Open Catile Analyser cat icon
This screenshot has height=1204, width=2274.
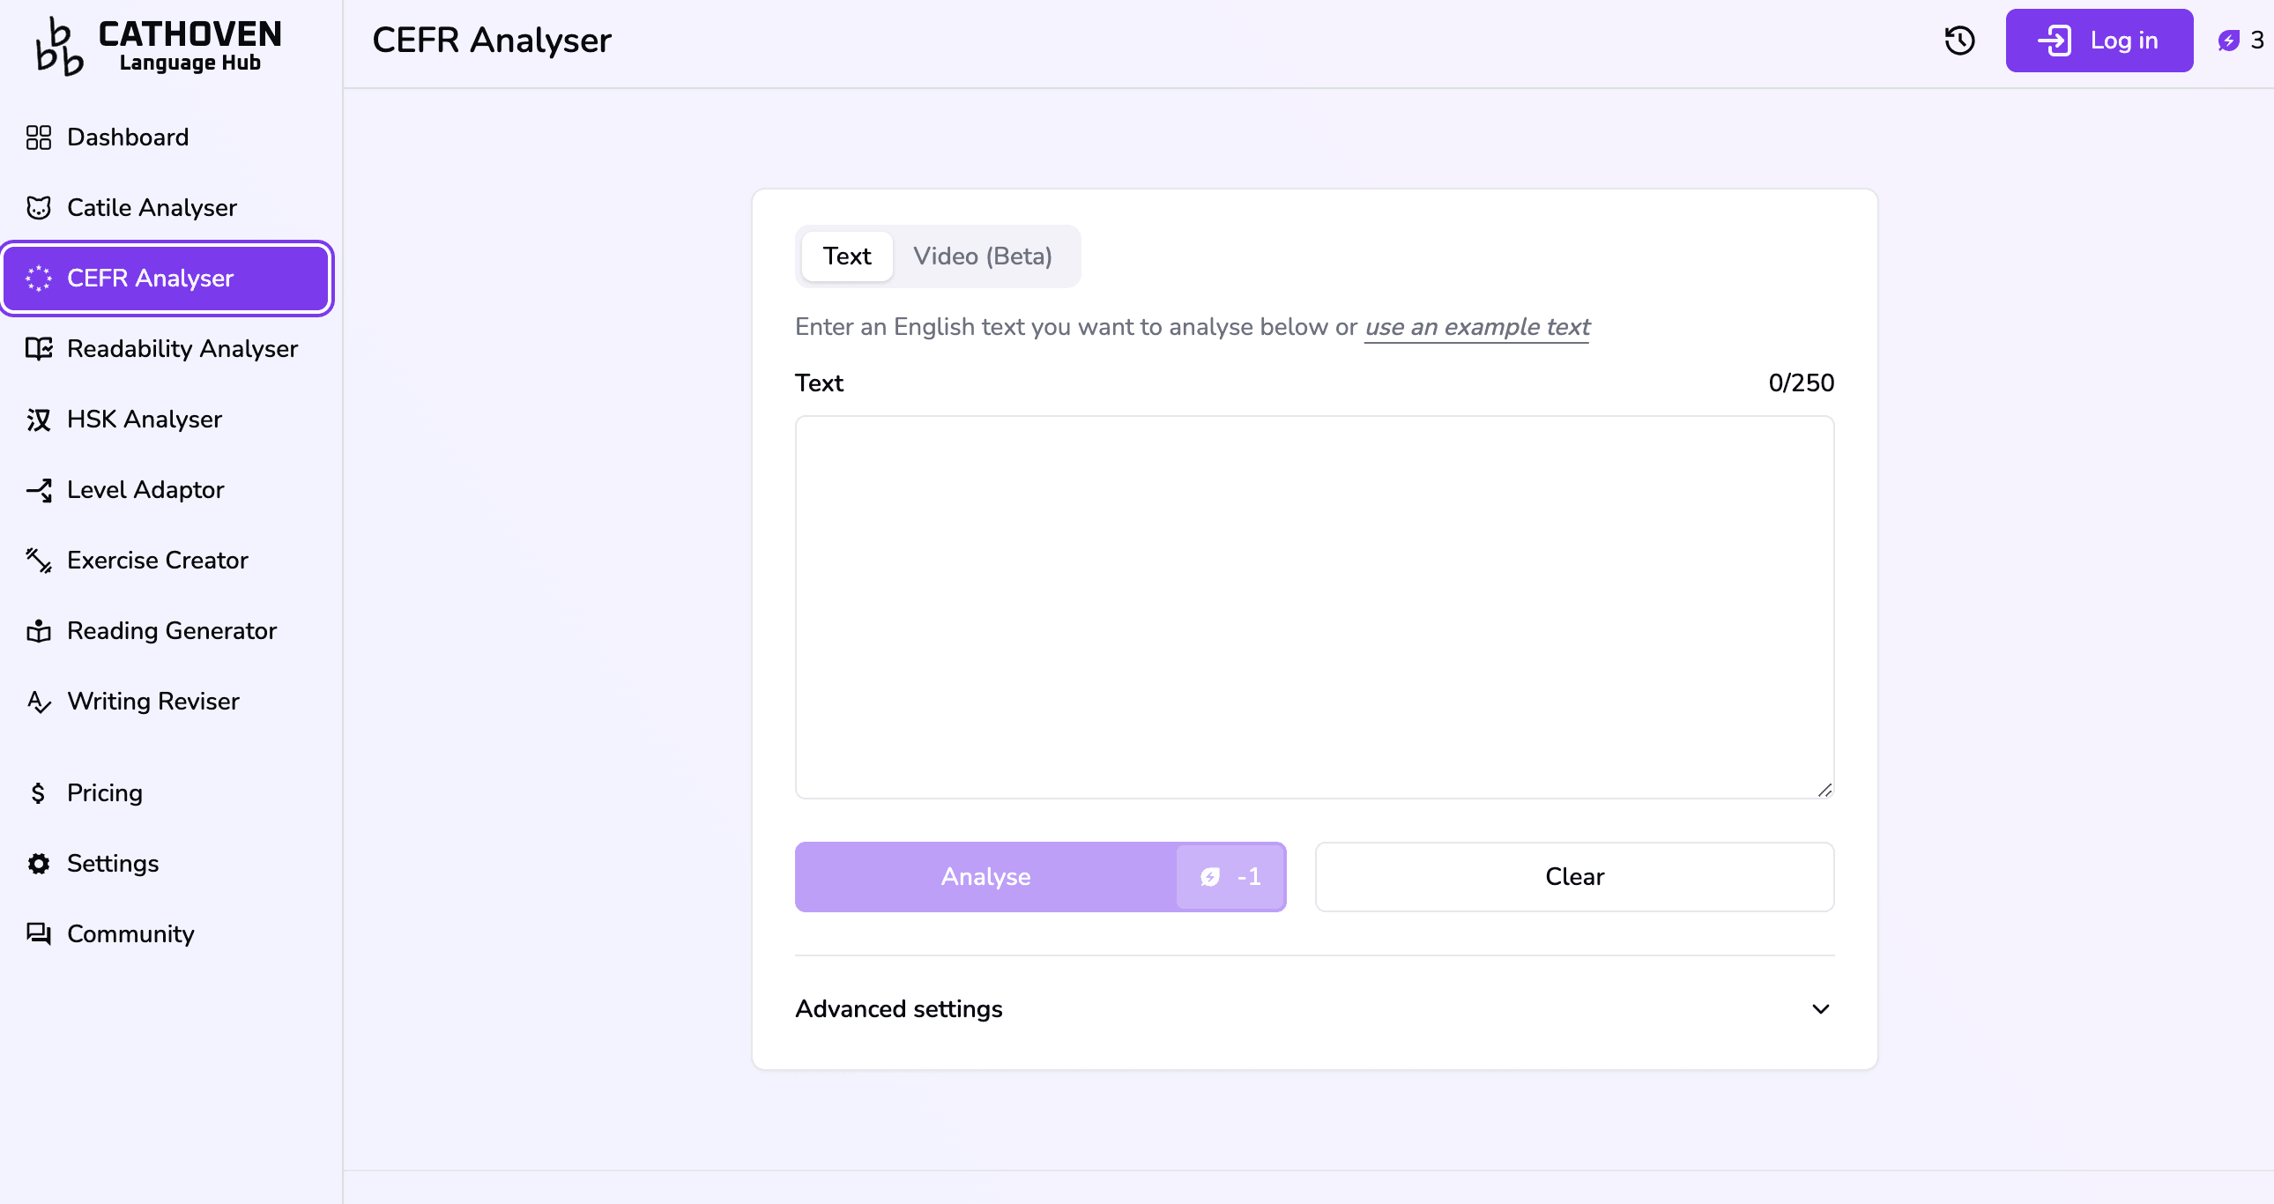(39, 208)
